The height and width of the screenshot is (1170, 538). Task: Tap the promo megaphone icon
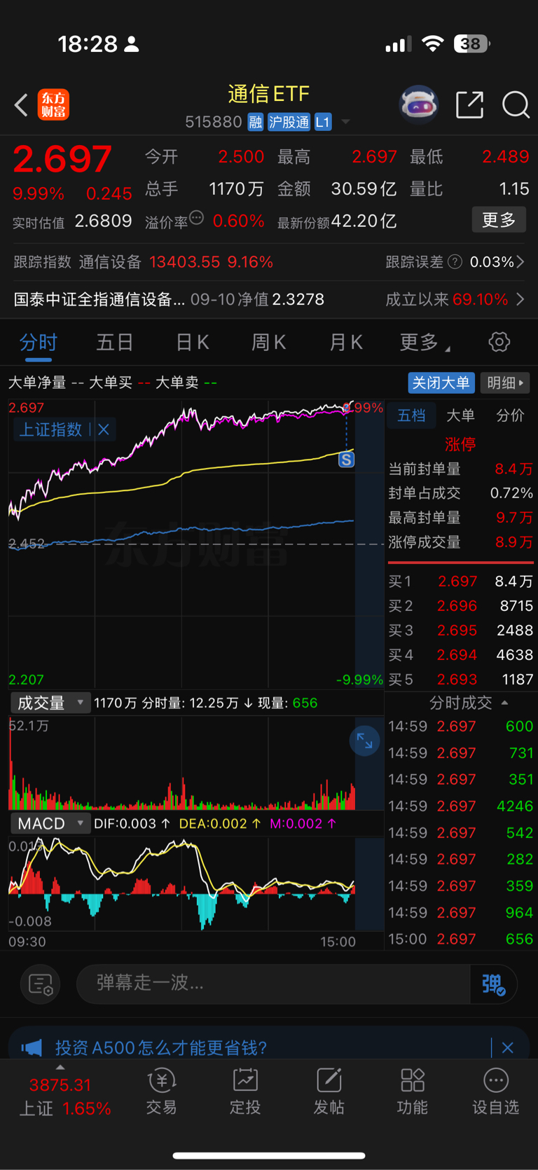point(32,1047)
